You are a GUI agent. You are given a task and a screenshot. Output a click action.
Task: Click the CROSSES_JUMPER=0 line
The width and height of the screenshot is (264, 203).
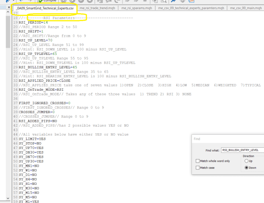point(37,112)
